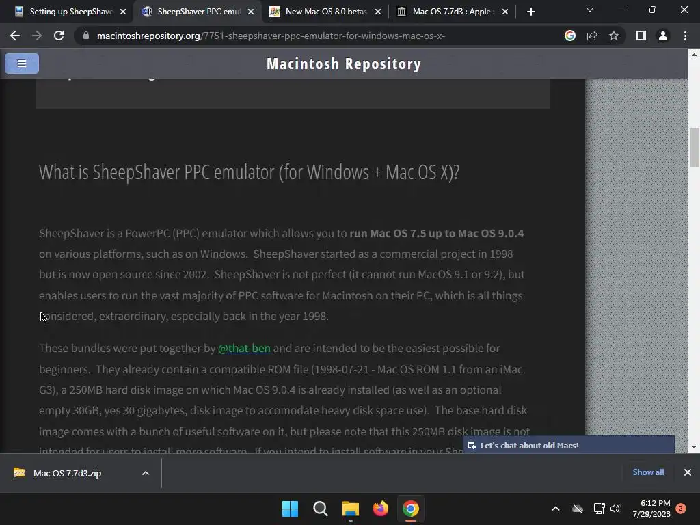This screenshot has width=700, height=525.
Task: Click the scrollbar up arrow
Action: click(x=694, y=55)
